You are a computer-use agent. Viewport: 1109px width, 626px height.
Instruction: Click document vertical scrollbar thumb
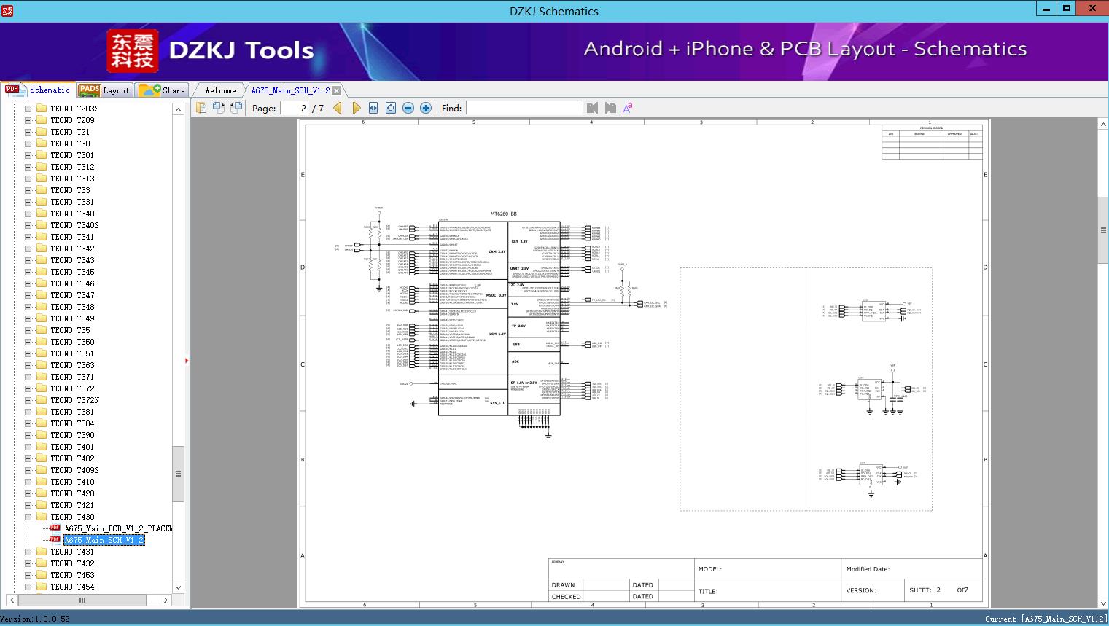pyautogui.click(x=1103, y=230)
